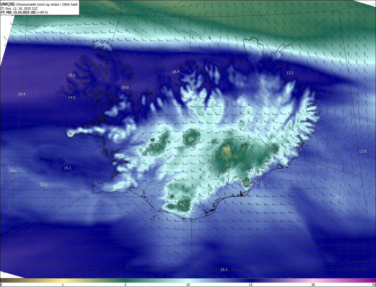Click the 13.8 value label

click(362, 151)
